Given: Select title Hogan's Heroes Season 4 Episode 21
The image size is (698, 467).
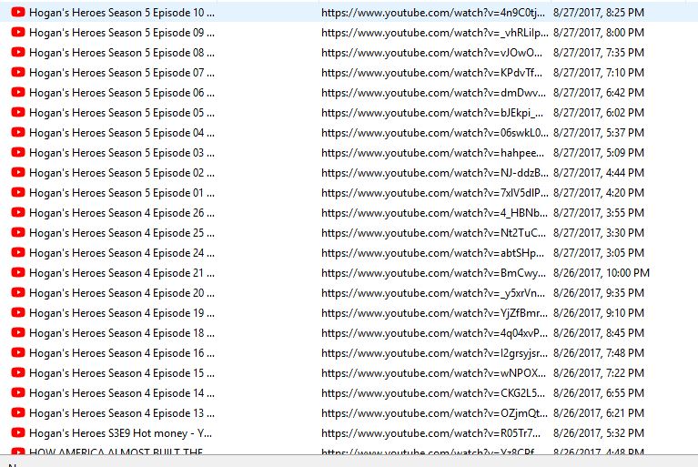Looking at the screenshot, I should pyautogui.click(x=122, y=273).
